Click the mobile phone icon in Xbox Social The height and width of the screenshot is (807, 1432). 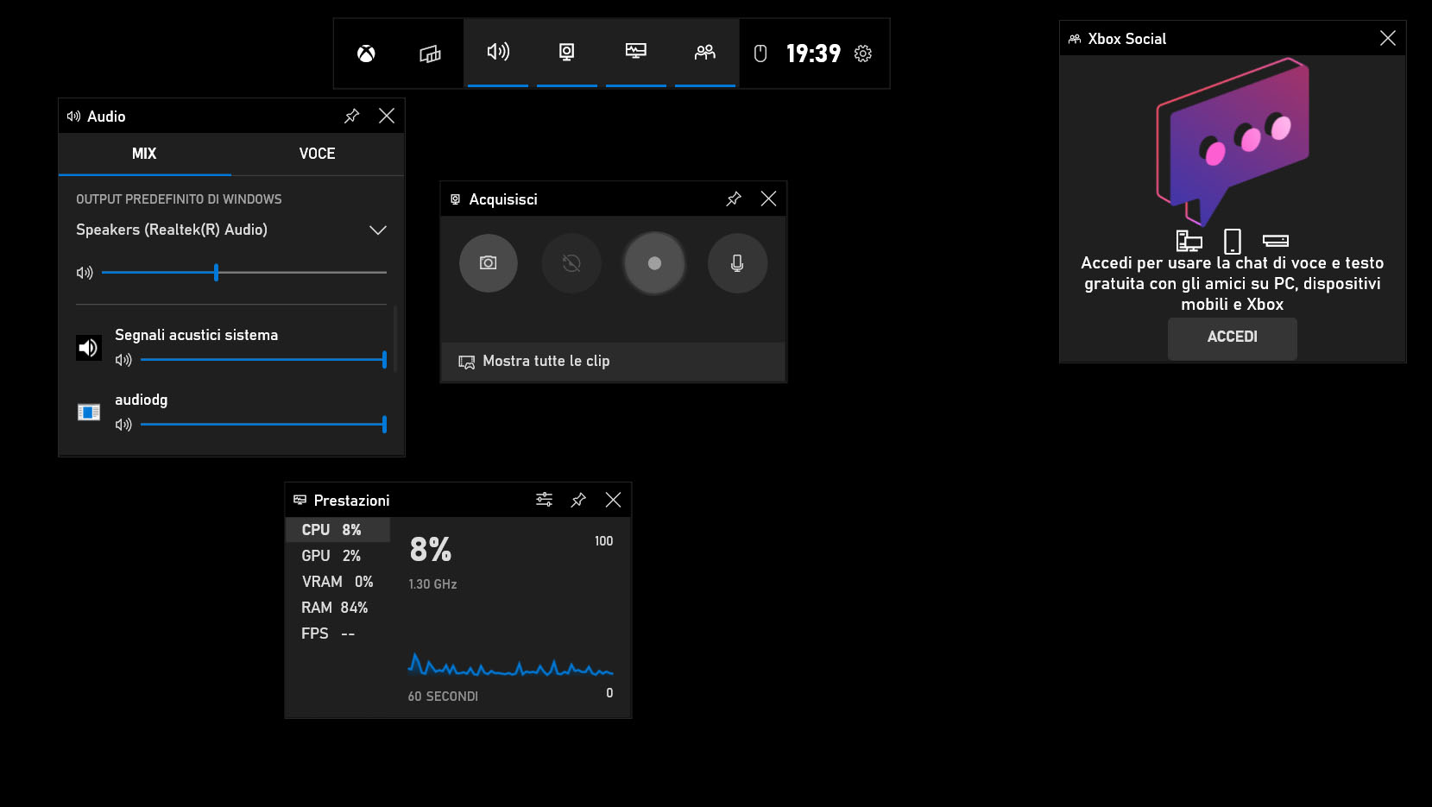1233,241
